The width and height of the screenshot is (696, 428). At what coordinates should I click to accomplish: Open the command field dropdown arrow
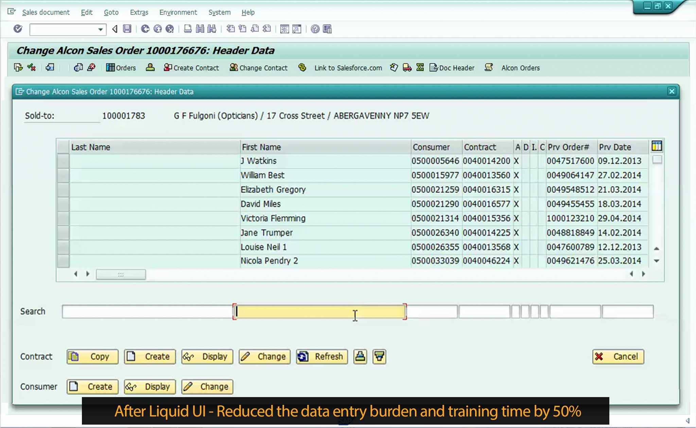[x=100, y=30]
